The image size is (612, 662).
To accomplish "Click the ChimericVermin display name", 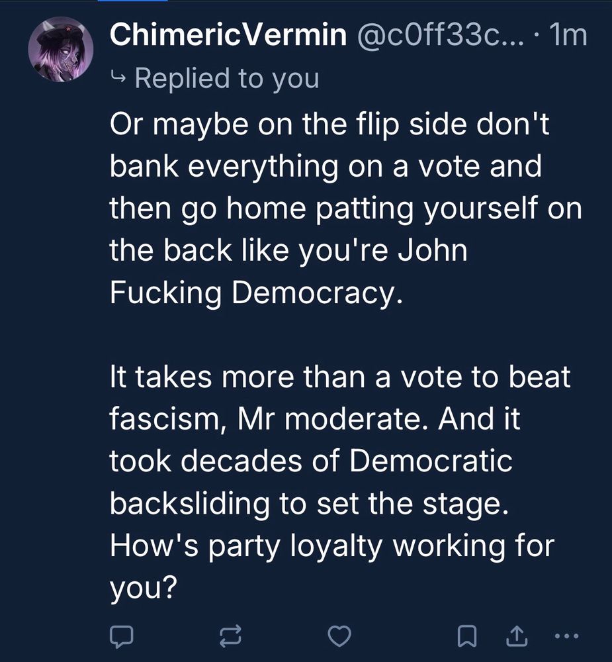I will point(228,36).
